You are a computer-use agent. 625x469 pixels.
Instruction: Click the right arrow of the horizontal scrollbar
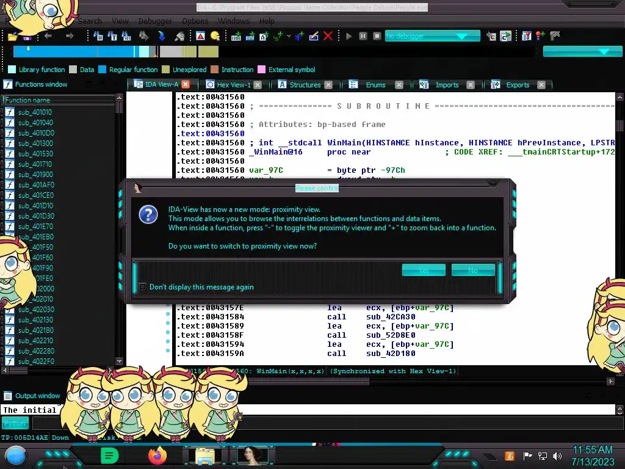point(610,381)
